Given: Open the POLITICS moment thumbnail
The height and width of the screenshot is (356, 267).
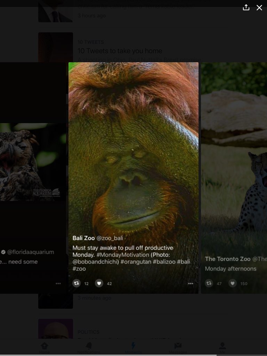Looking at the screenshot, I should [x=56, y=329].
